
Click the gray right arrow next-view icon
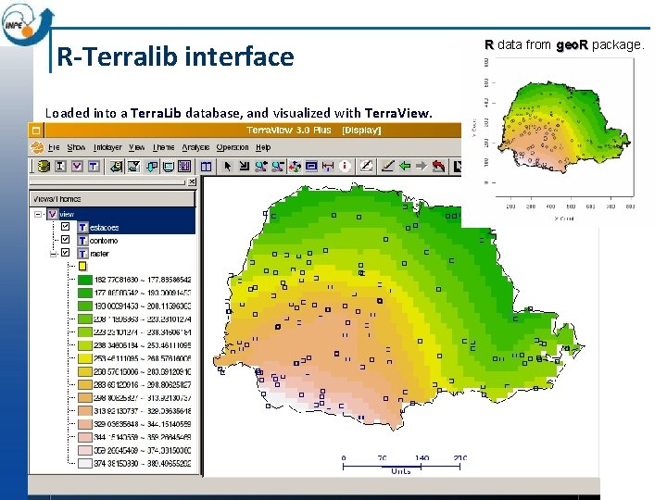click(x=422, y=167)
